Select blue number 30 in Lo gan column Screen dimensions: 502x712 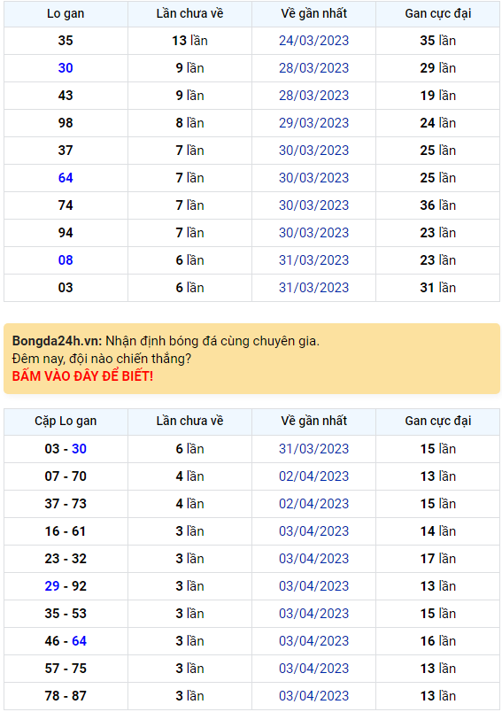coord(66,68)
